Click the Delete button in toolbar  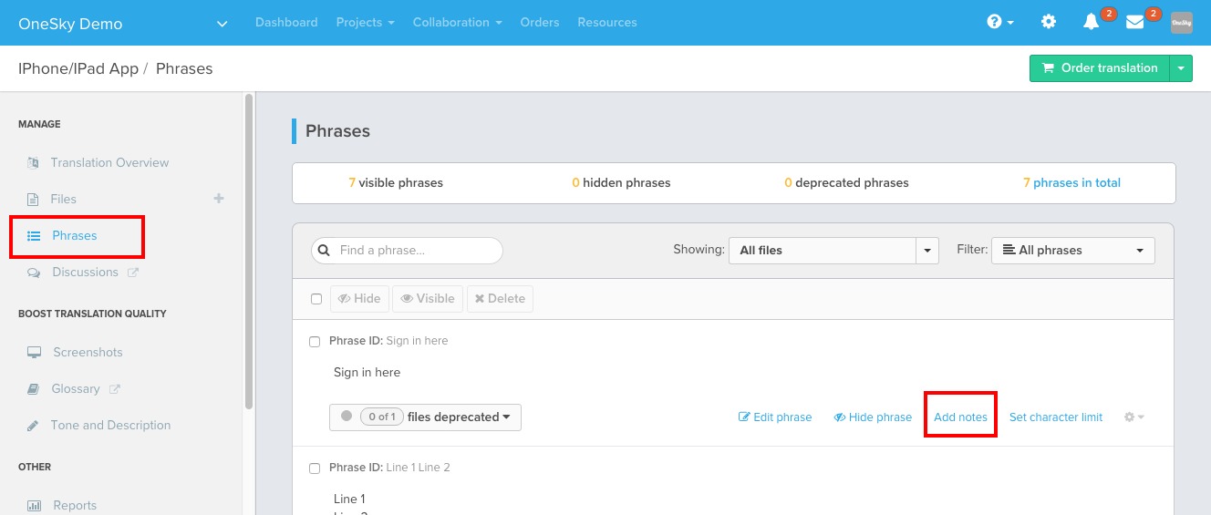point(500,299)
